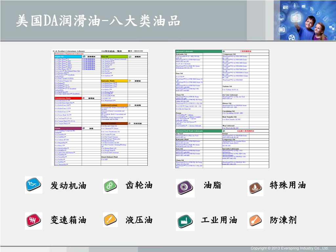The image size is (336, 252).
Task: Select the 工业用油 label
Action: tap(219, 220)
